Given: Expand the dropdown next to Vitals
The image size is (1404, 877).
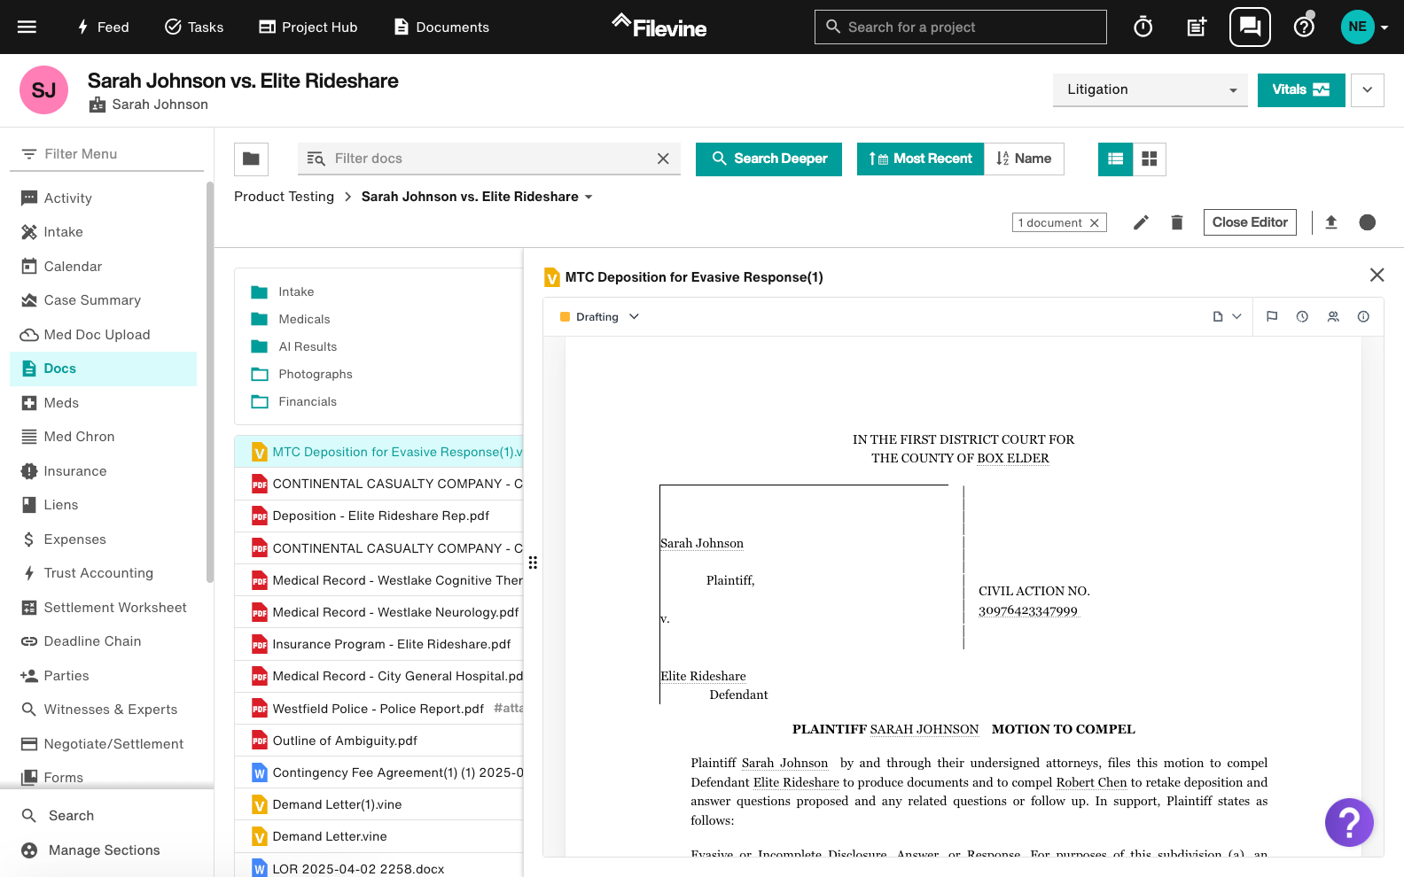Looking at the screenshot, I should [1367, 89].
